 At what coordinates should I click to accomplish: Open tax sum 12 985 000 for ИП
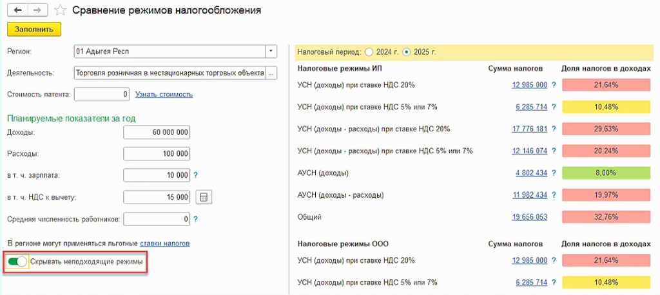[x=530, y=85]
